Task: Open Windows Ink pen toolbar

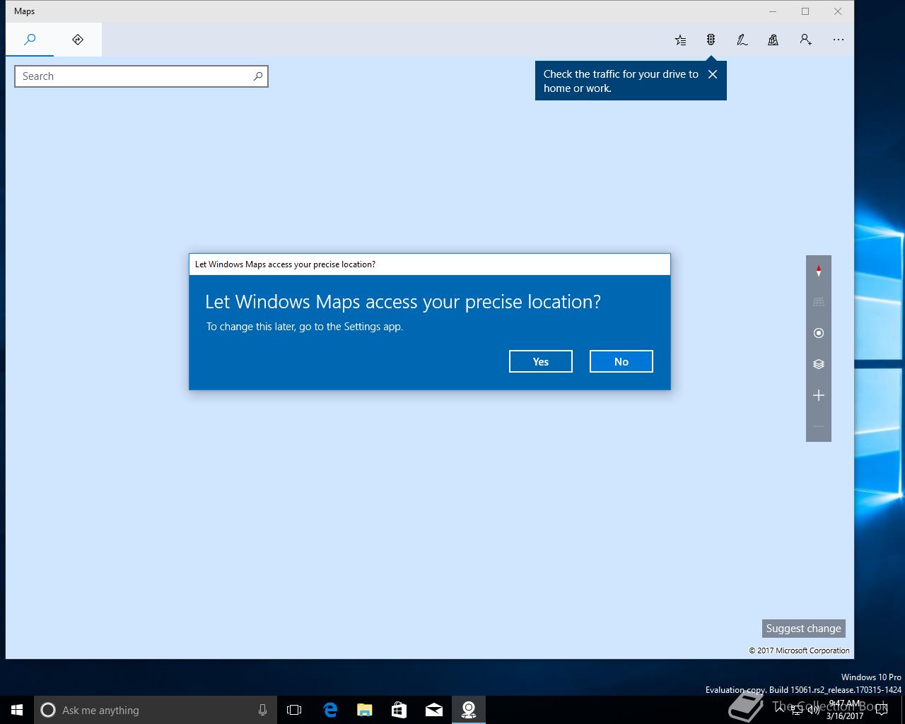Action: pyautogui.click(x=742, y=40)
